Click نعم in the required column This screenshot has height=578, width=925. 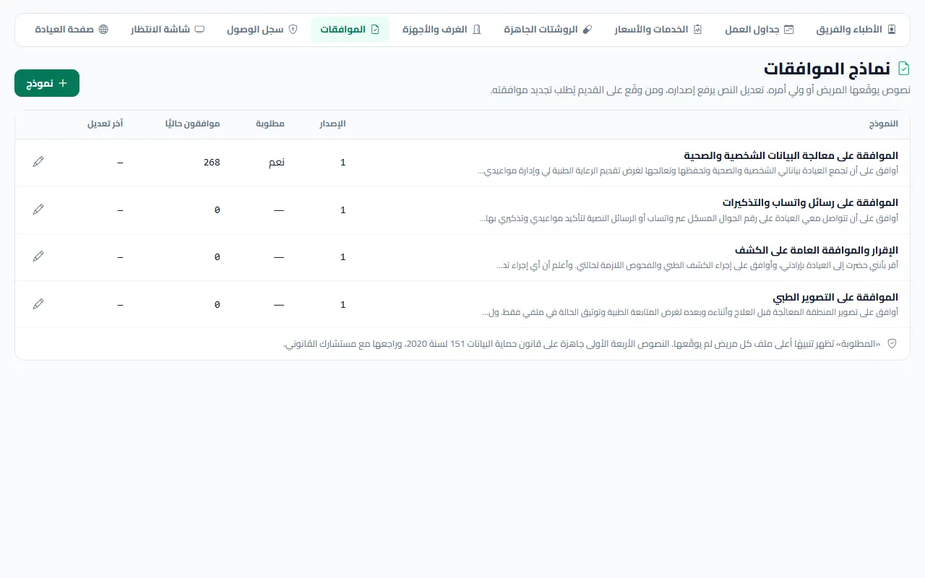[277, 163]
